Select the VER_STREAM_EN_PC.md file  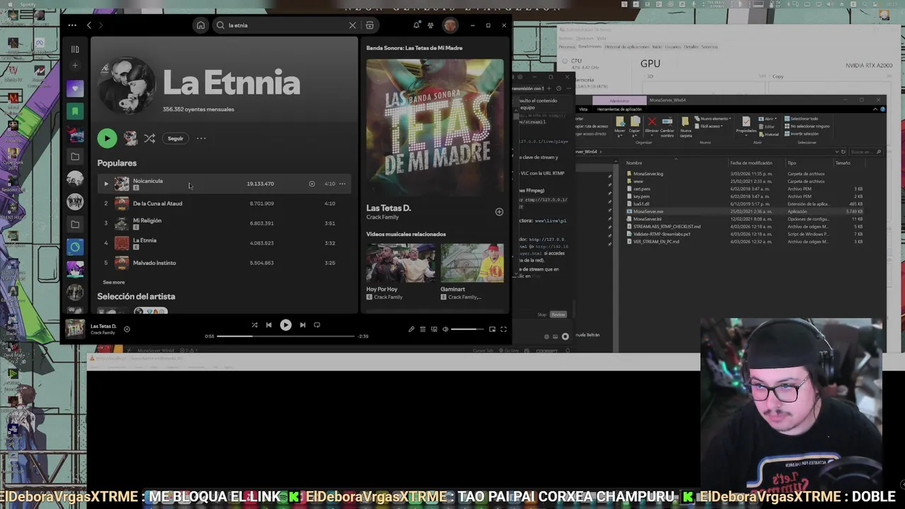656,242
